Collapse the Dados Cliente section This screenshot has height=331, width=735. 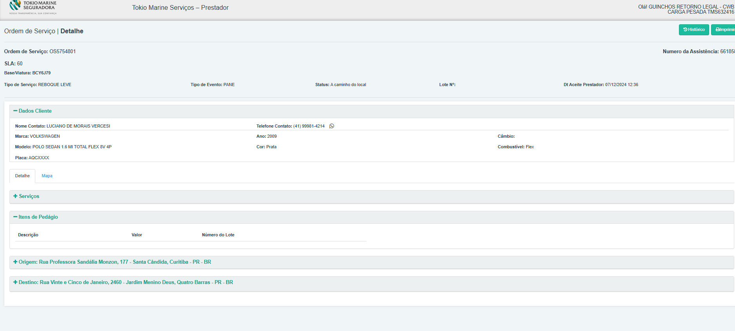(x=33, y=111)
